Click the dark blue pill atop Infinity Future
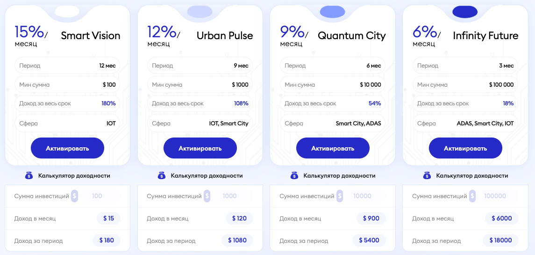535x255 pixels. (x=465, y=12)
